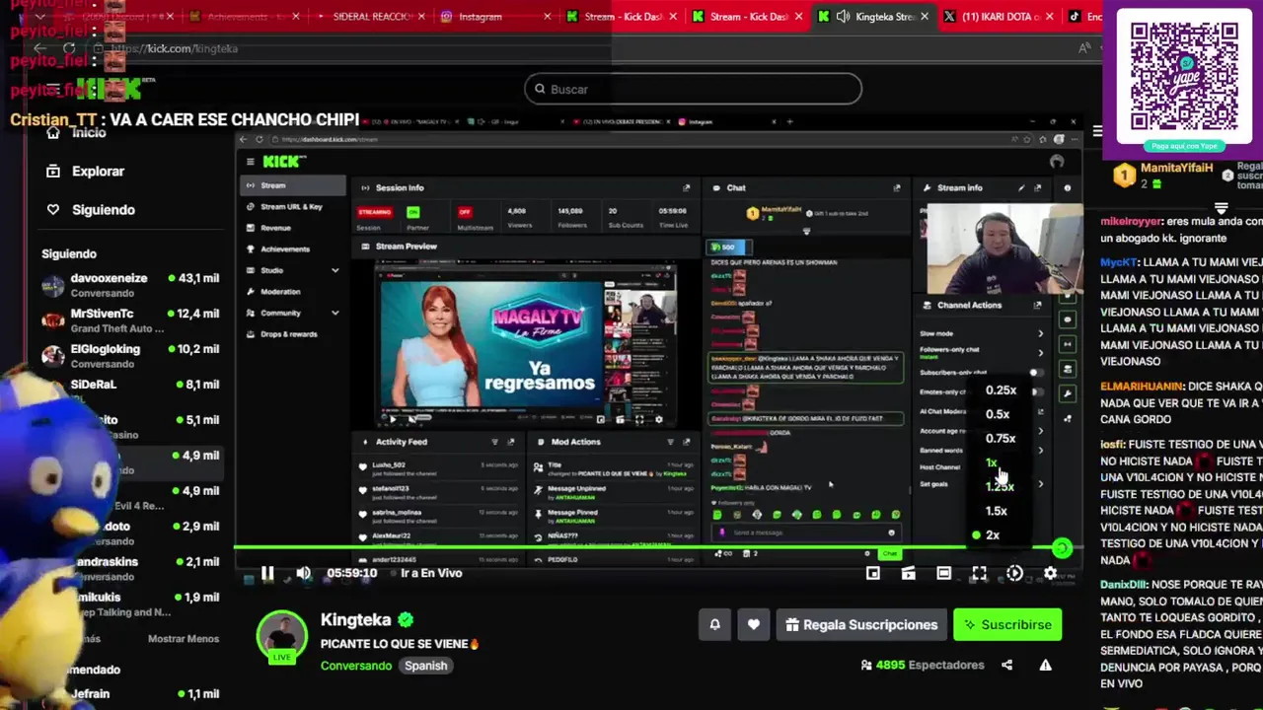Open the Stream Preview thumbnail in dashboard
The height and width of the screenshot is (710, 1263).
click(x=526, y=342)
